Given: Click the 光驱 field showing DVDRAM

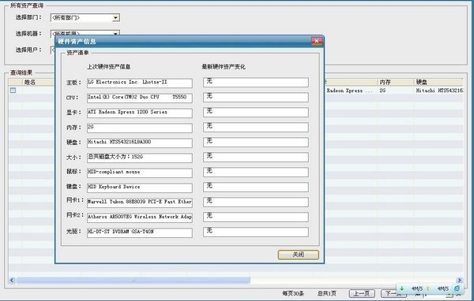Looking at the screenshot, I should click(140, 232).
